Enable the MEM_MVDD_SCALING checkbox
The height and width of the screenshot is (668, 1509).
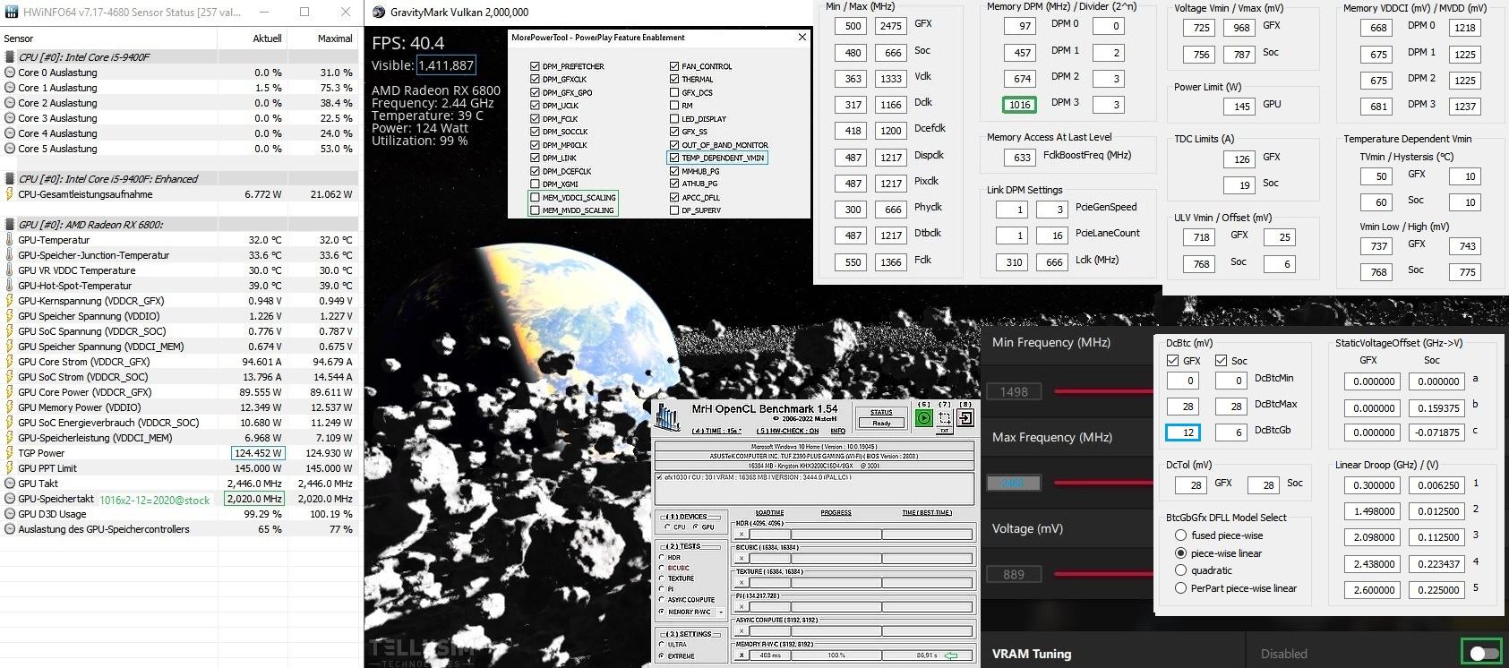[x=535, y=210]
